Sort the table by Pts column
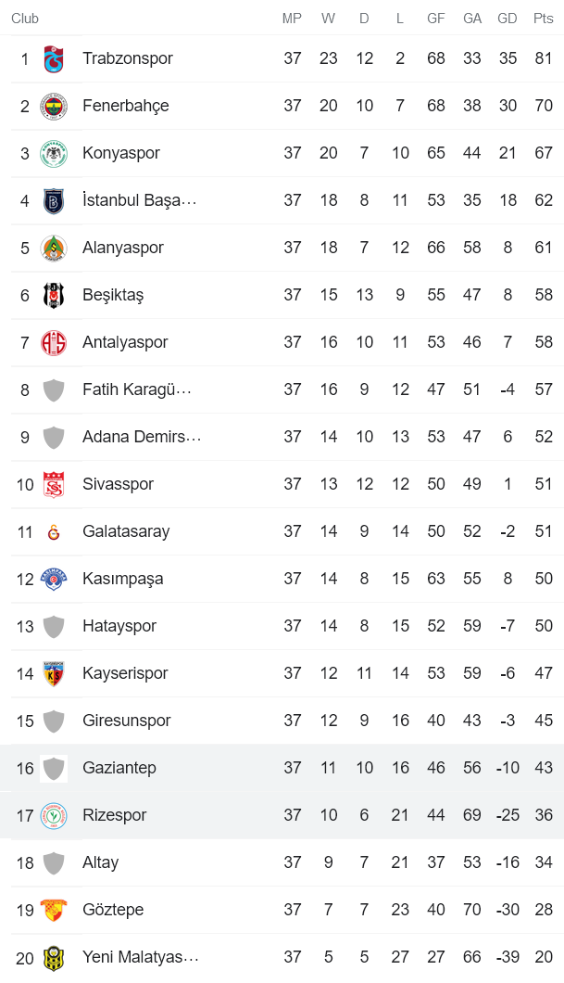 tap(544, 18)
